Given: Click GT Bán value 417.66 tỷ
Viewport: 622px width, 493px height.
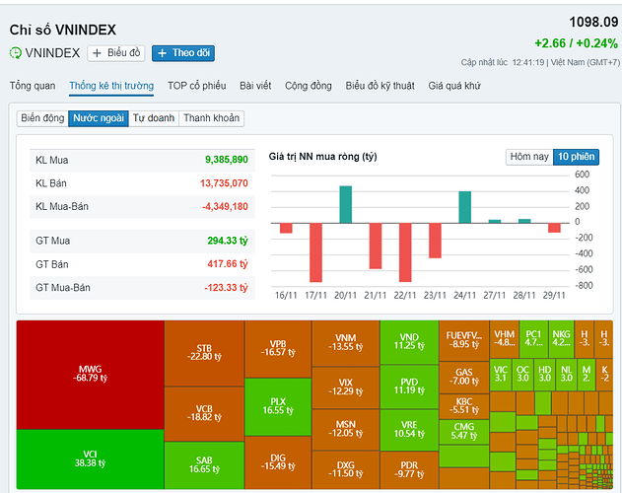Looking at the screenshot, I should [x=228, y=264].
